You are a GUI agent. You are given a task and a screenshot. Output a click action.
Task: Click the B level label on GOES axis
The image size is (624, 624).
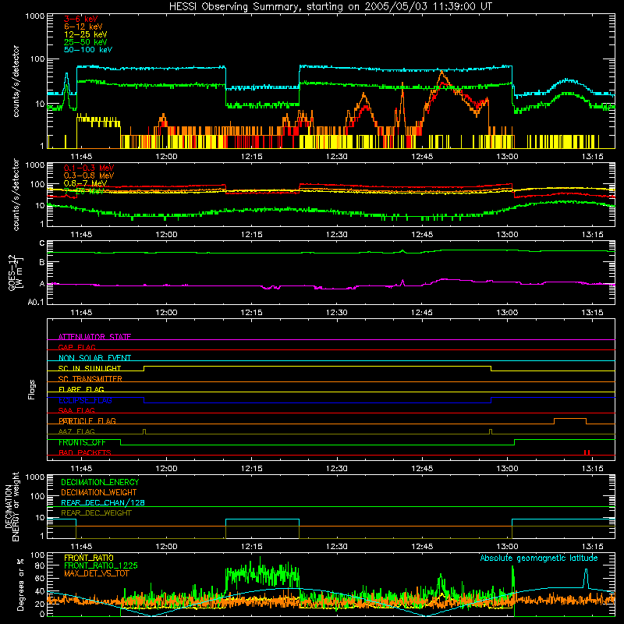pos(42,262)
